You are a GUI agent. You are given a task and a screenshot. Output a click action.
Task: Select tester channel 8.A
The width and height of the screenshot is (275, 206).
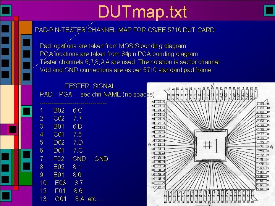tap(79, 199)
